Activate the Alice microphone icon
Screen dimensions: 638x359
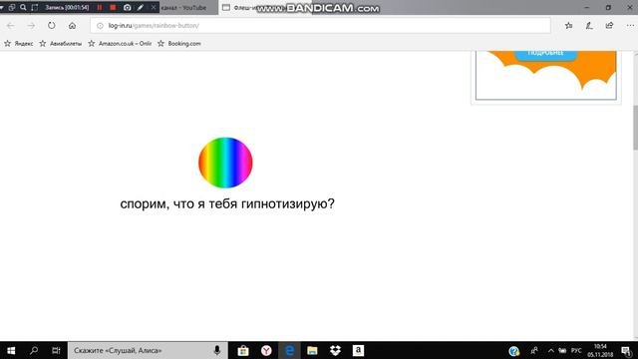click(217, 350)
